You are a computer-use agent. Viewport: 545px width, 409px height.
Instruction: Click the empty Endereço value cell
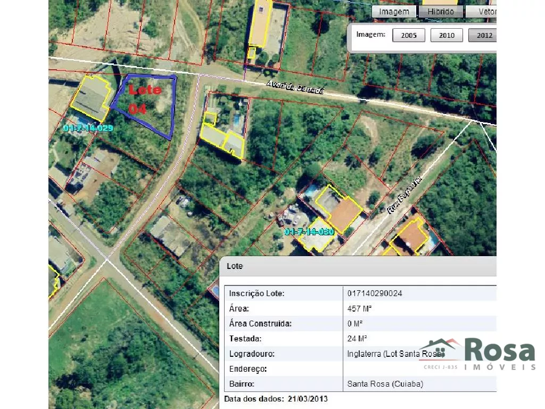415,369
